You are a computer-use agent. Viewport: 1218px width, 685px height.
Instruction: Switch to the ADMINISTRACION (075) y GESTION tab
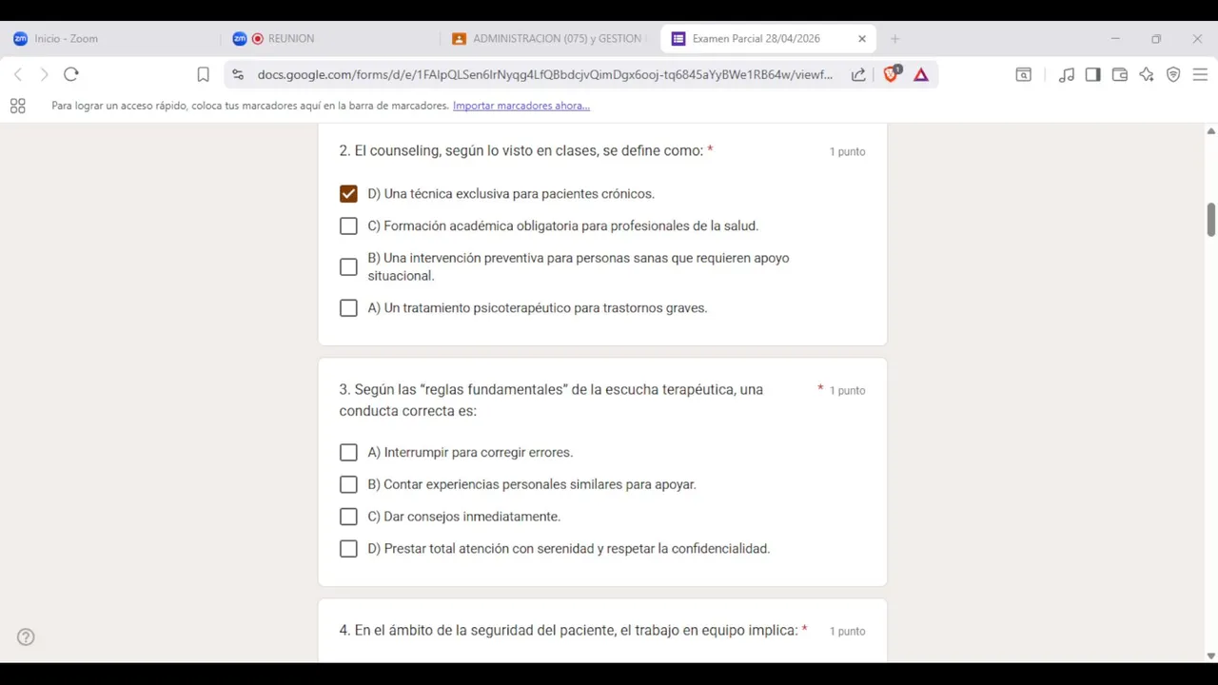point(550,39)
